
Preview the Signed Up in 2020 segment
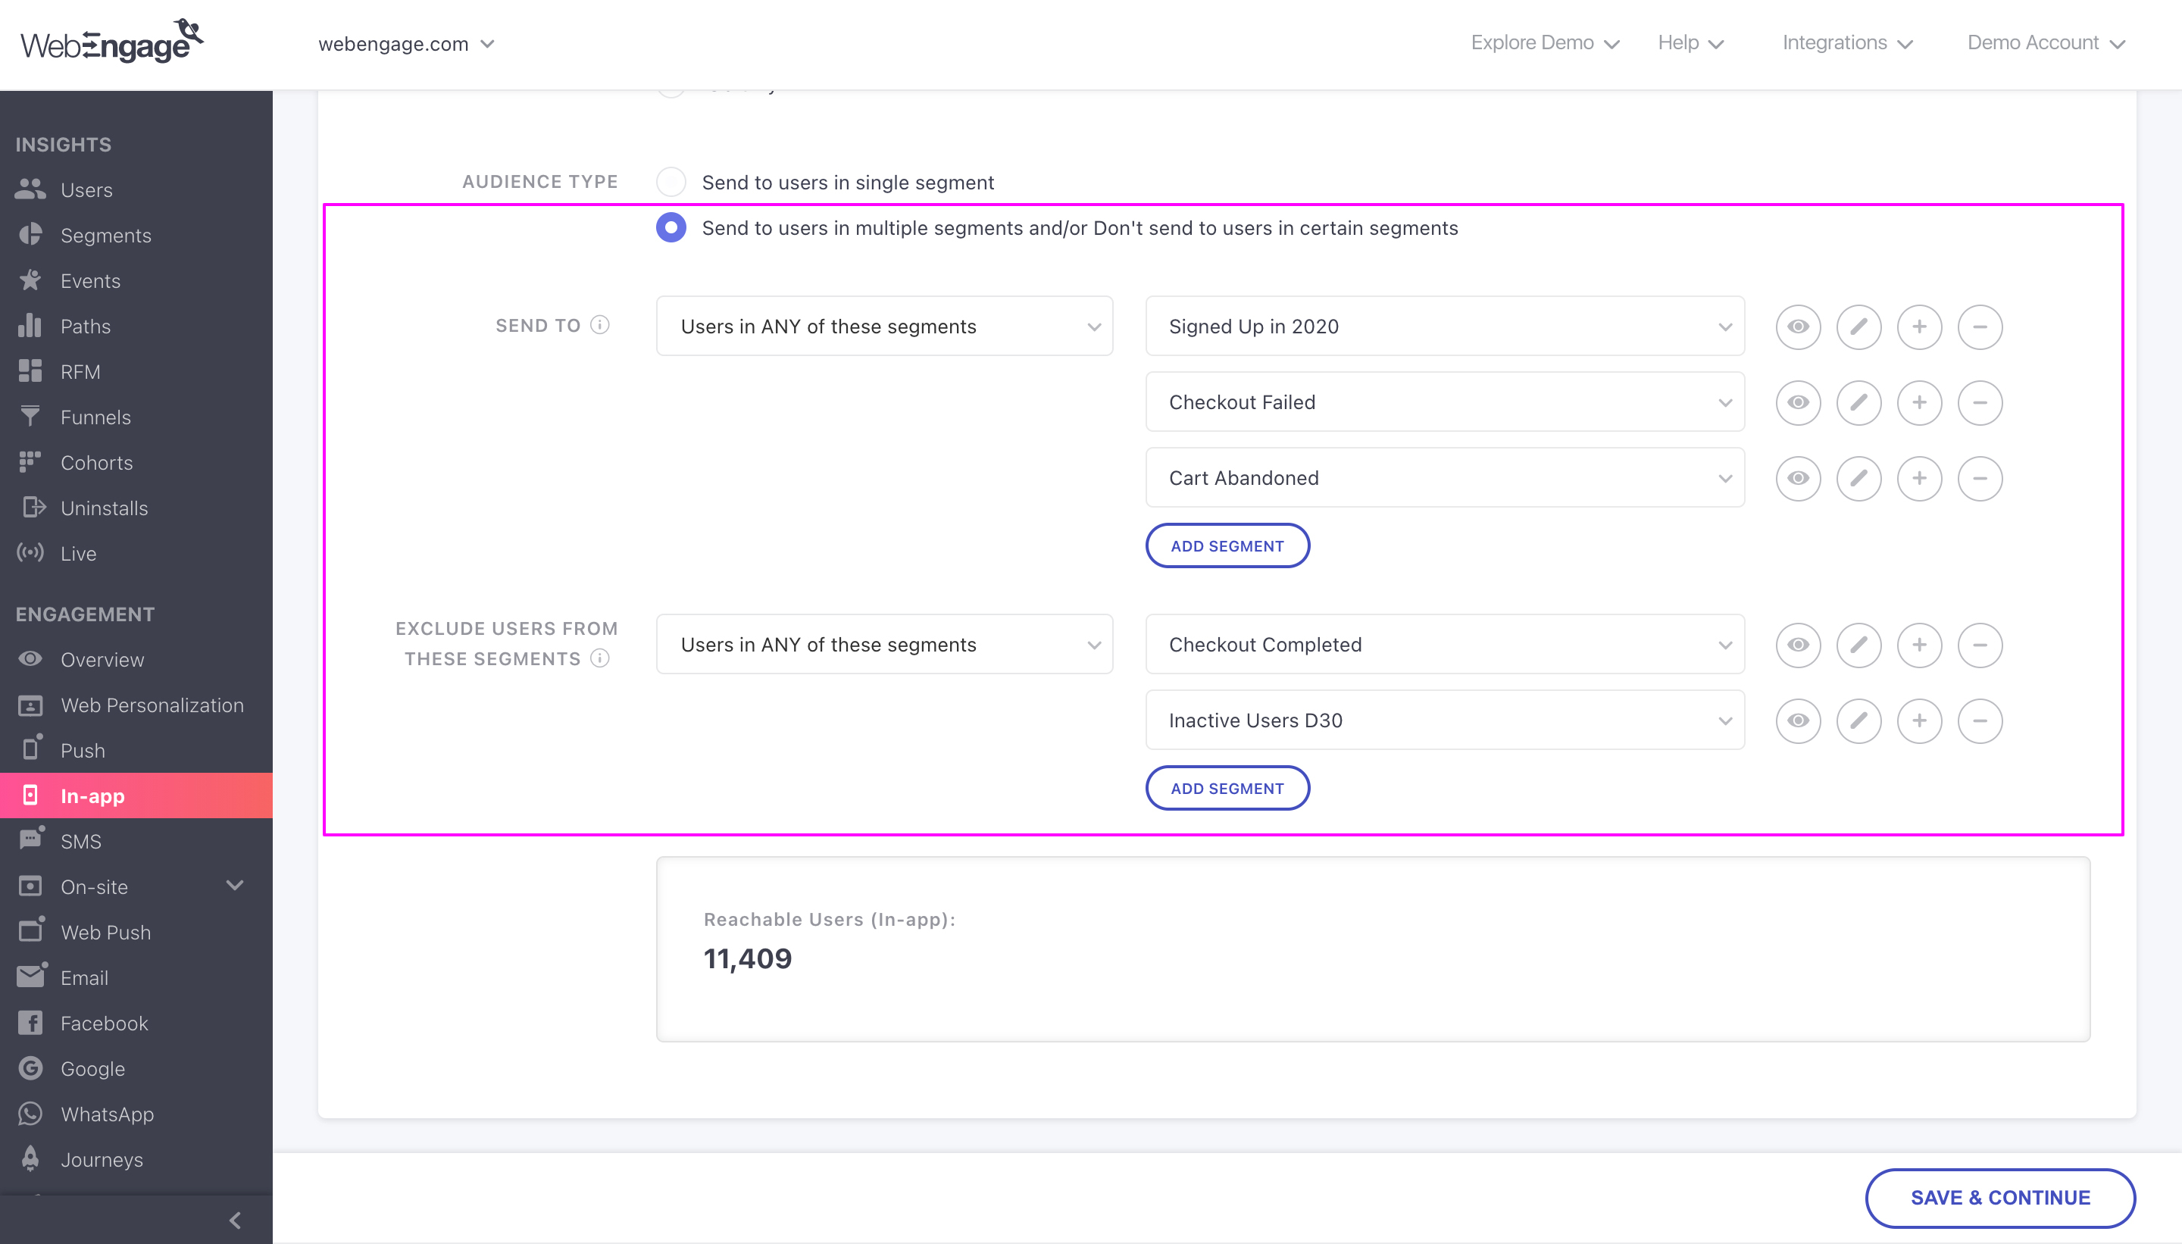[x=1798, y=327]
